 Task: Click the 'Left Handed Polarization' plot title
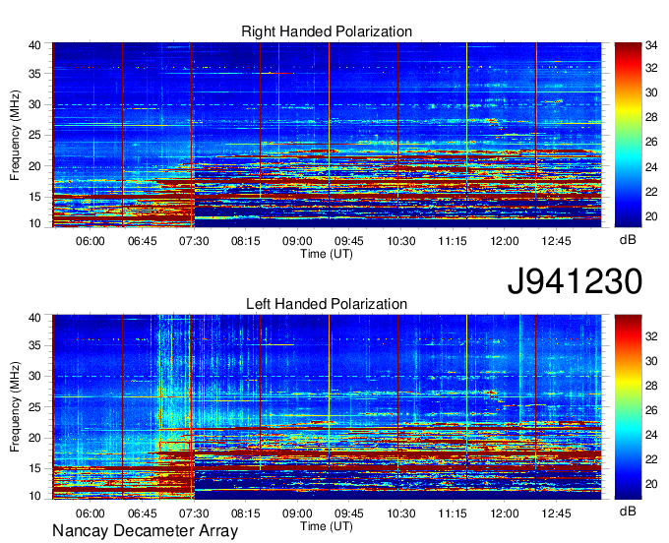coord(327,304)
